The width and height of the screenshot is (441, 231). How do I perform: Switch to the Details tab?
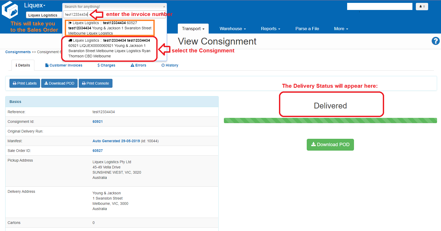23,65
